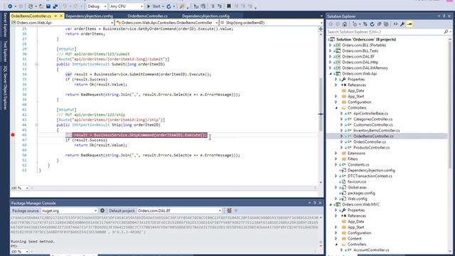This screenshot has width=455, height=256.
Task: Open the SQL Server Object Explorer side tab
Action: [5, 87]
